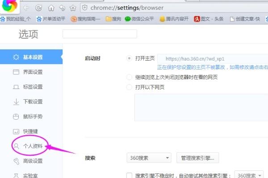268x178 pixels.
Task: Open 个人资料 settings section
Action: pyautogui.click(x=33, y=146)
